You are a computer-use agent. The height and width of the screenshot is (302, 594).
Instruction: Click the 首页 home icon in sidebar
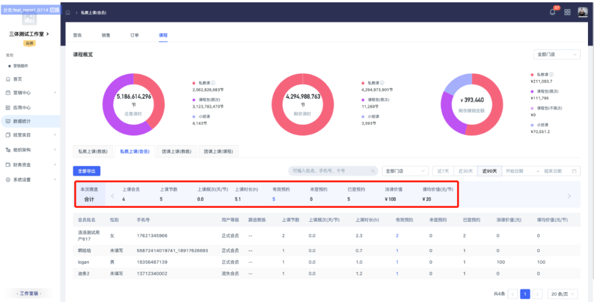8,79
